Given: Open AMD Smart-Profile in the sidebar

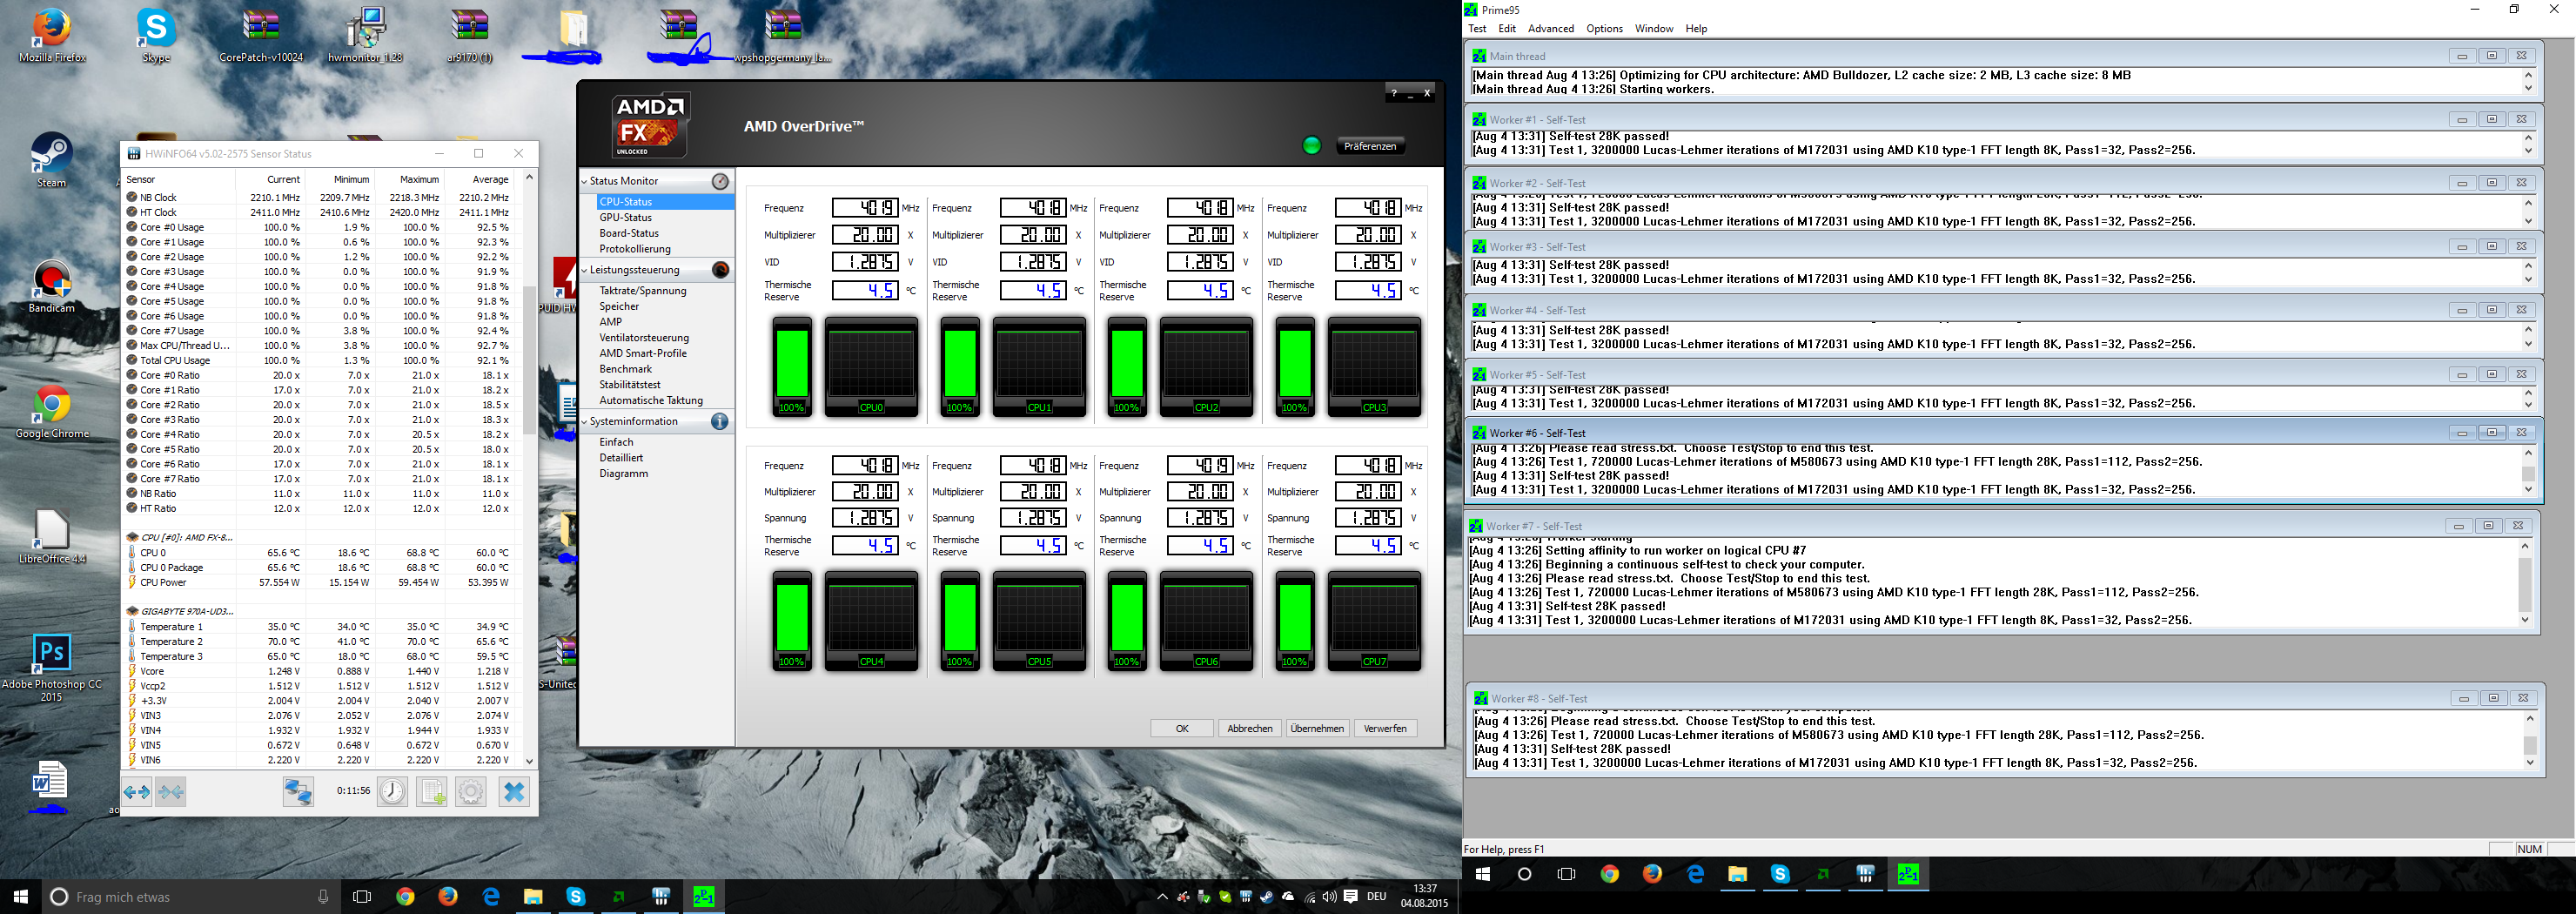Looking at the screenshot, I should 643,353.
